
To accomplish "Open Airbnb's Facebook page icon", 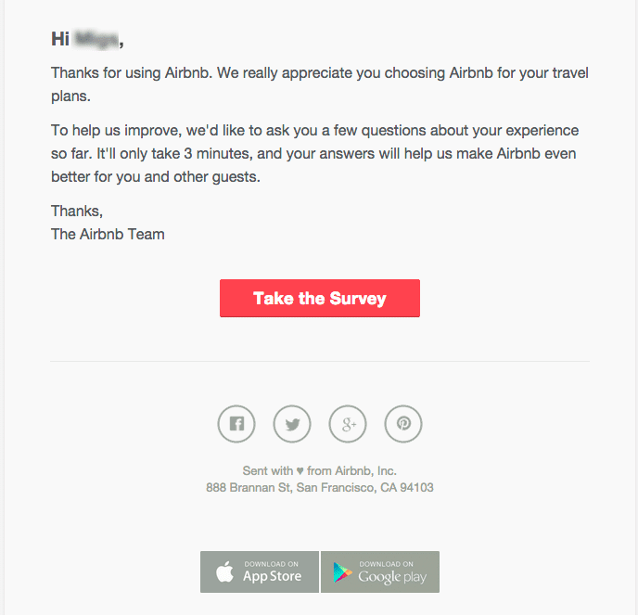I will coord(236,424).
